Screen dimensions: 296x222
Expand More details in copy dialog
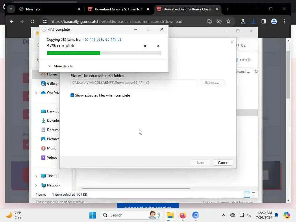(x=60, y=66)
